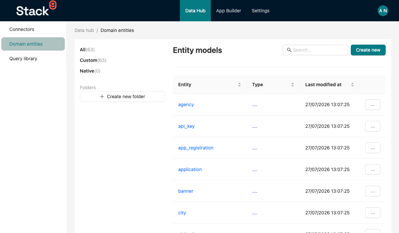This screenshot has height=233, width=399.
Task: Open the more actions menu for api_key
Action: tap(373, 126)
